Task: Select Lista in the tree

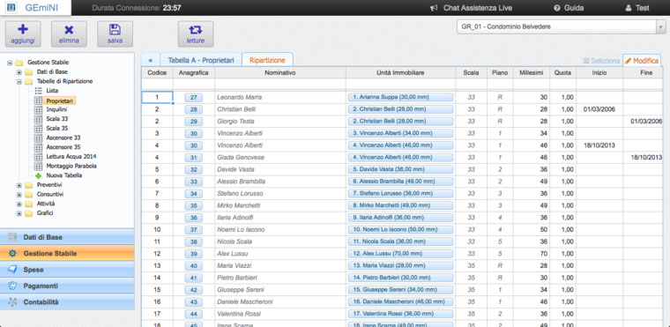Action: tap(52, 91)
